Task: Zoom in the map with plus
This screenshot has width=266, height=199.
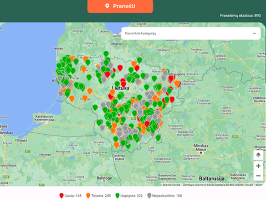Action: [258, 166]
